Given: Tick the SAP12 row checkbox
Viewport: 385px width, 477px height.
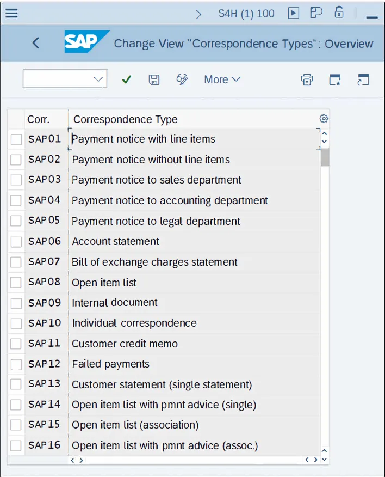Looking at the screenshot, I should 16,364.
